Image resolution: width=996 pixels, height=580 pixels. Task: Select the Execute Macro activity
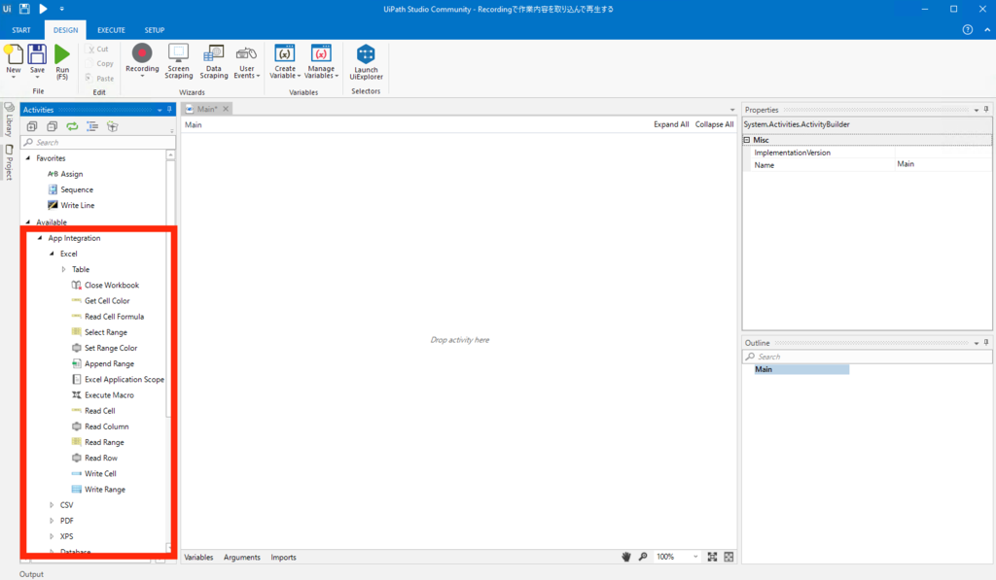103,395
